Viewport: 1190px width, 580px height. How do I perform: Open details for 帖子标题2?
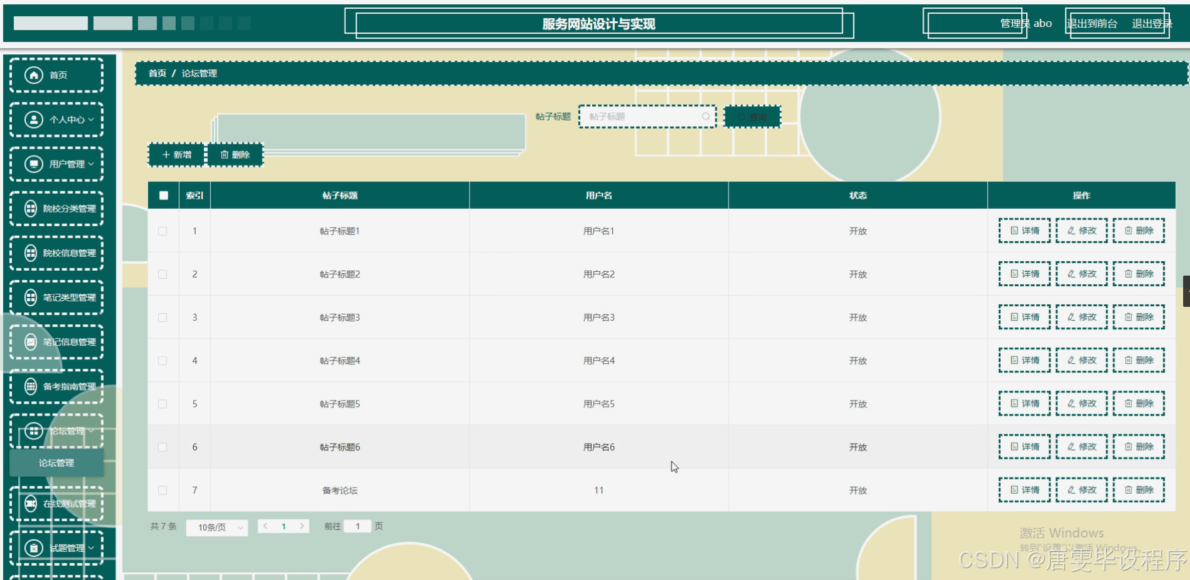[1024, 274]
